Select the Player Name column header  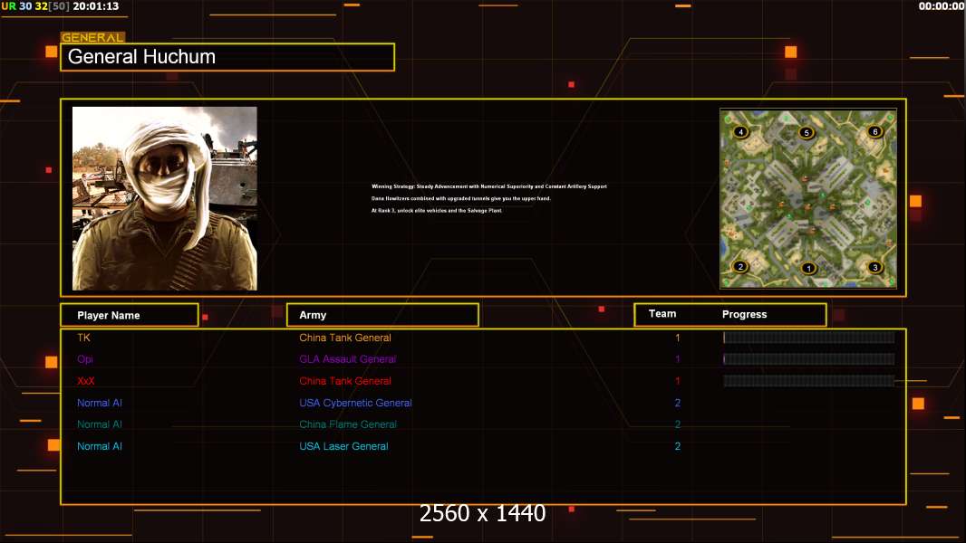130,315
